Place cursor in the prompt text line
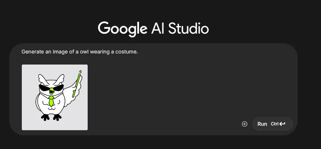The image size is (321, 149). click(80, 52)
